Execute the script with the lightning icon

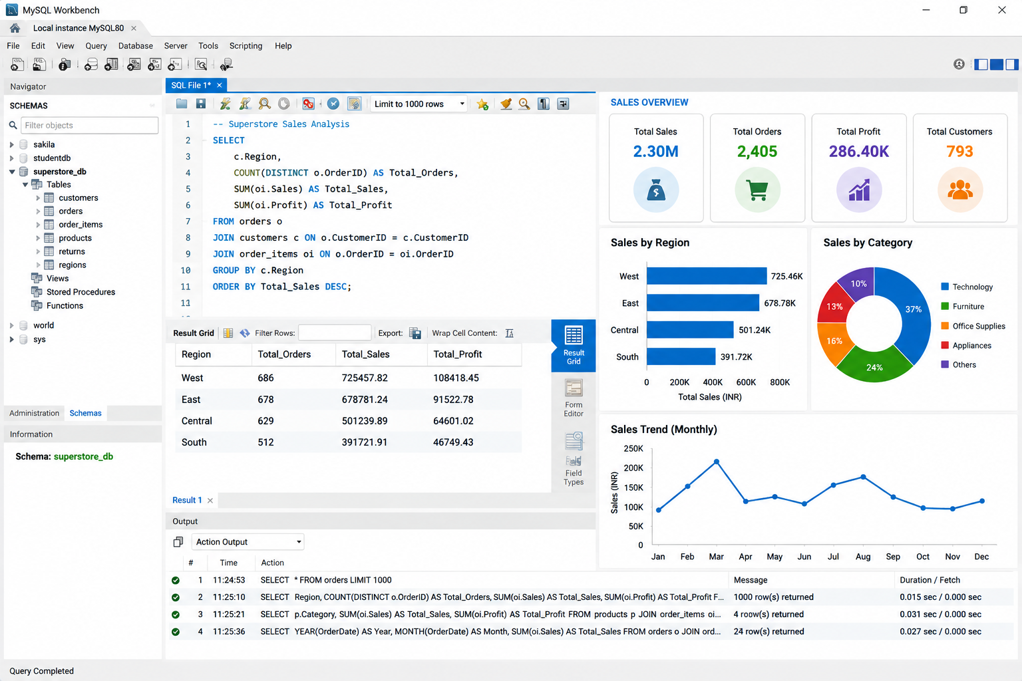coord(226,104)
